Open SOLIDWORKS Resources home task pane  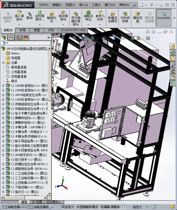coord(173,46)
